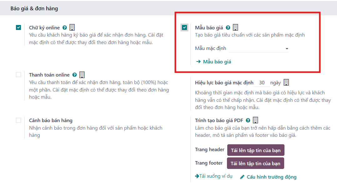The height and width of the screenshot is (183, 337).
Task: Open the Mẫu báo giá arrow link
Action: [x=214, y=62]
